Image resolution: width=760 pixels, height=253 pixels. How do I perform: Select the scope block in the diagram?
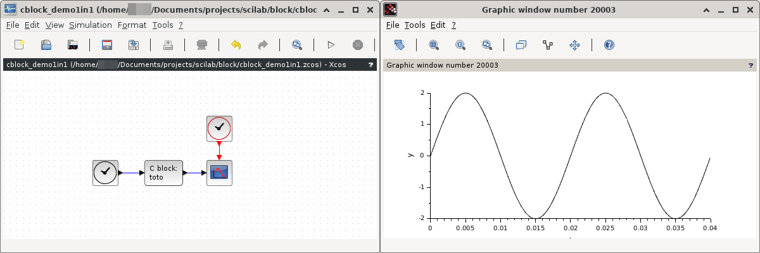pos(219,173)
